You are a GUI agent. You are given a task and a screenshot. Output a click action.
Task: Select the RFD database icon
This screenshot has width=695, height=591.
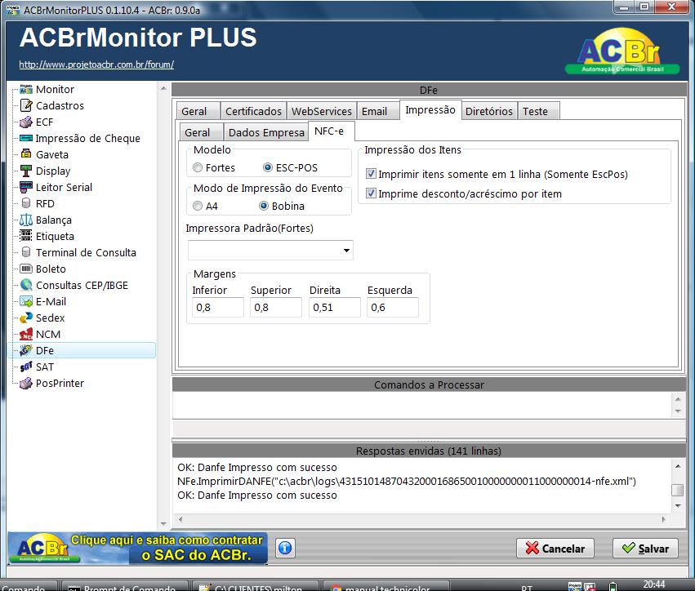[x=26, y=203]
